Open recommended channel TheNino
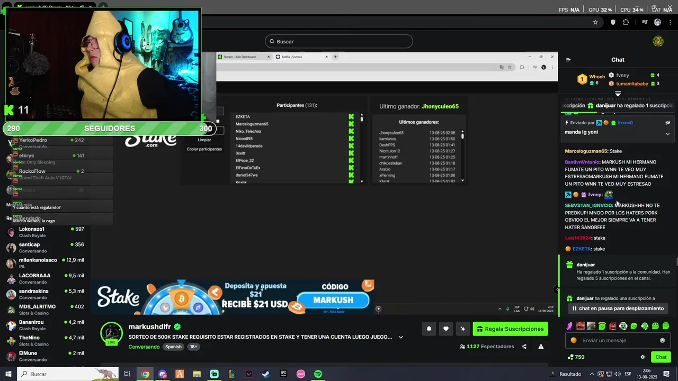This screenshot has height=381, width=678. click(45, 340)
